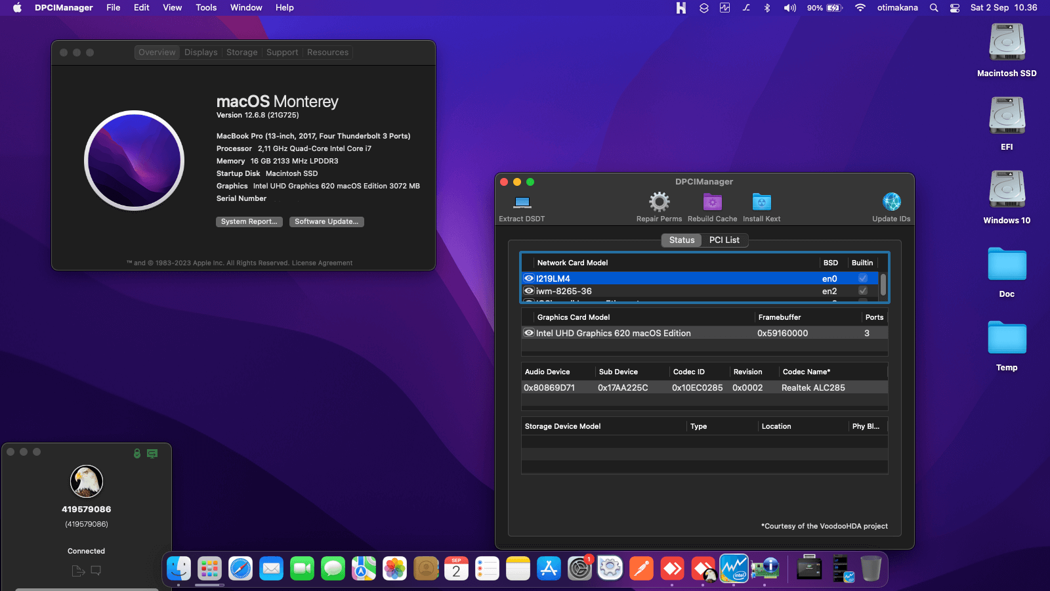Open Postman from the dock
Image resolution: width=1050 pixels, height=591 pixels.
click(641, 568)
